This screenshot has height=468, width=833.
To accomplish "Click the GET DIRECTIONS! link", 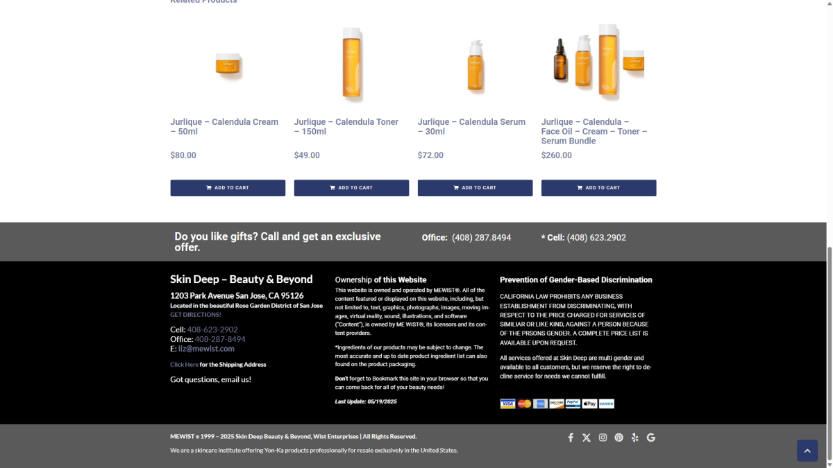I will [196, 315].
